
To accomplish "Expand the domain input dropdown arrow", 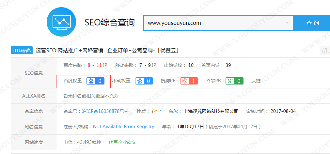I will tap(287, 23).
